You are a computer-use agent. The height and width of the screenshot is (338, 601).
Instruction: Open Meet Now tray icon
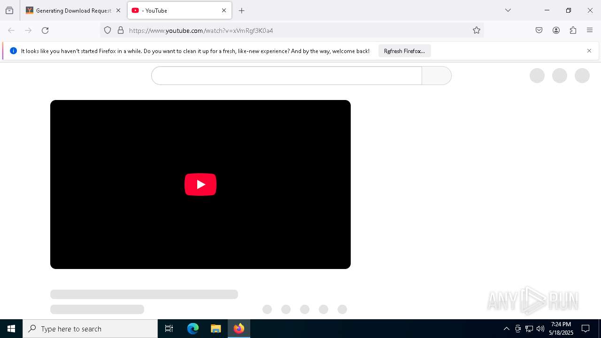[518, 329]
